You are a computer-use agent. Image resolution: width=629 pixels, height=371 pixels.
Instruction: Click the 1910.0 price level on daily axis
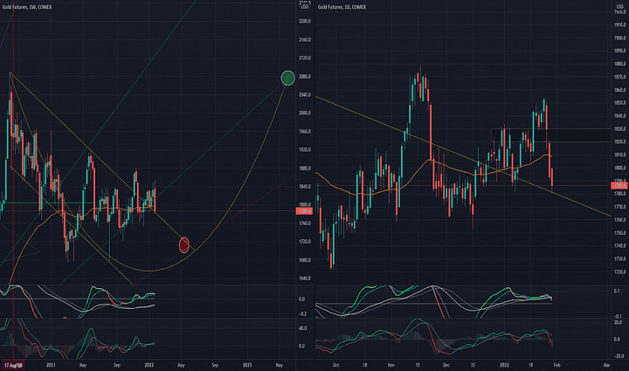[x=619, y=24]
